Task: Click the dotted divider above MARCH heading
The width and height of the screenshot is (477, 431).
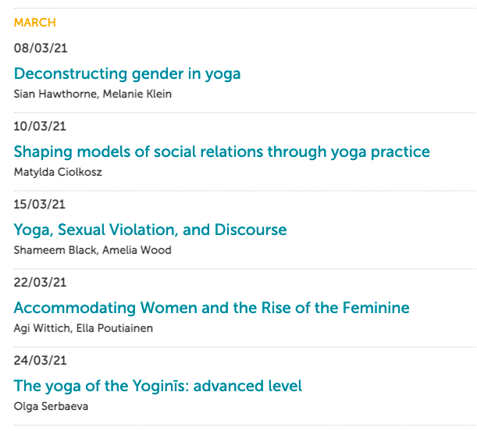Action: tap(245, 9)
